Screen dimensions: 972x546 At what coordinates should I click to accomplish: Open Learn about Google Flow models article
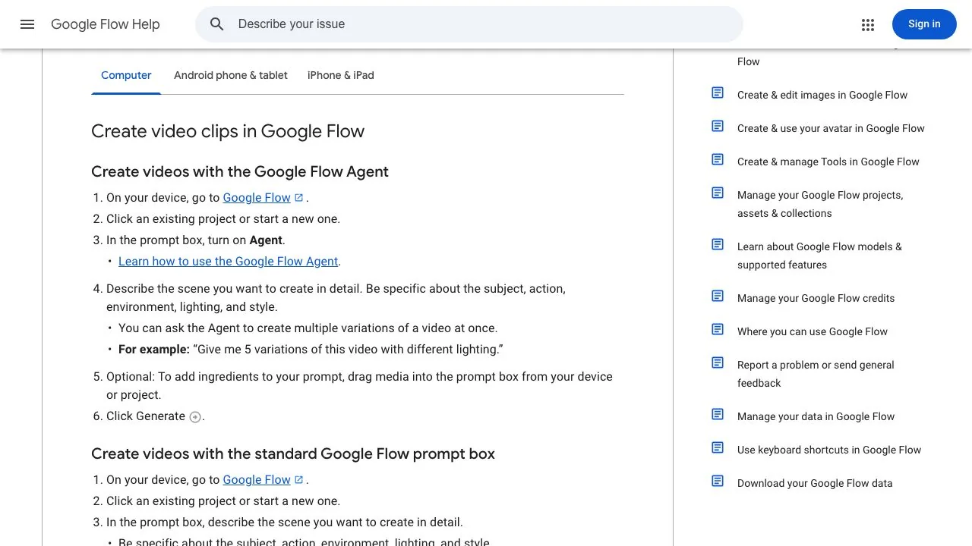point(819,256)
